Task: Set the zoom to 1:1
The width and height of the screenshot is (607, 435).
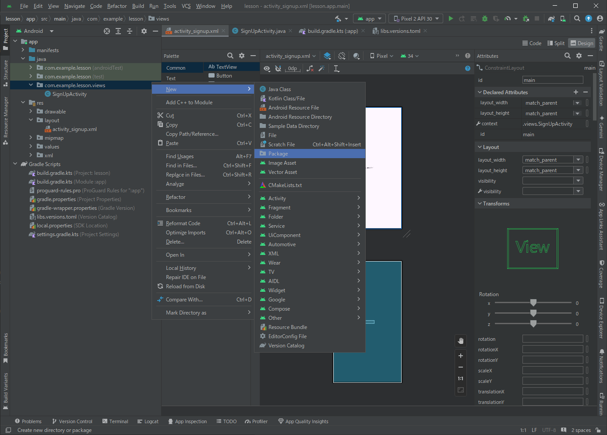Action: [x=461, y=378]
